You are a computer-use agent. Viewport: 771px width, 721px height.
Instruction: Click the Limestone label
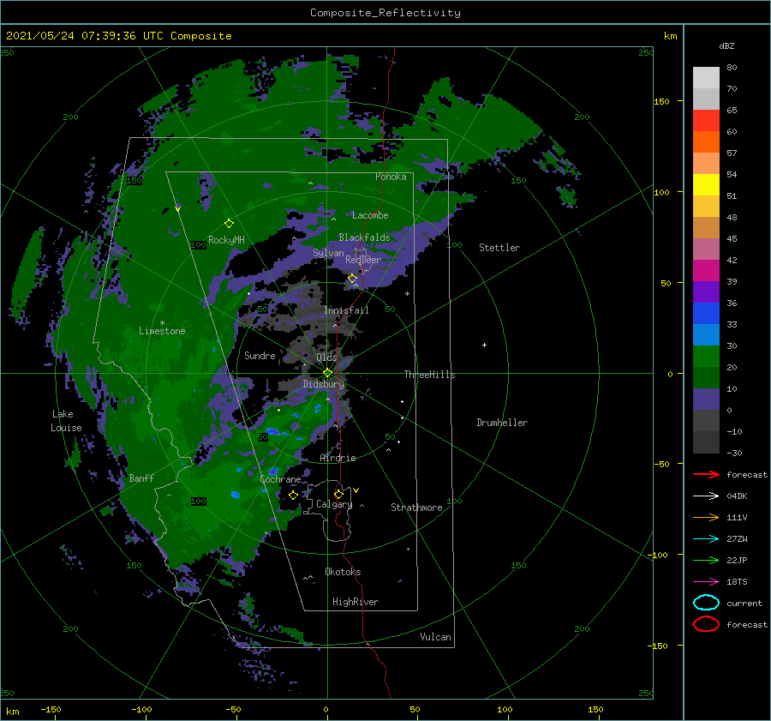[162, 331]
